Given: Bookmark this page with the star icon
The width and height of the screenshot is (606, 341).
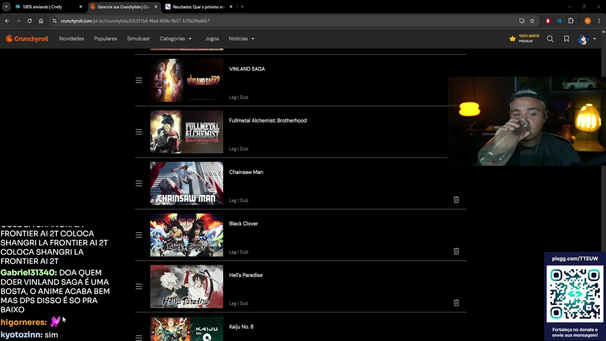Looking at the screenshot, I should pyautogui.click(x=532, y=21).
